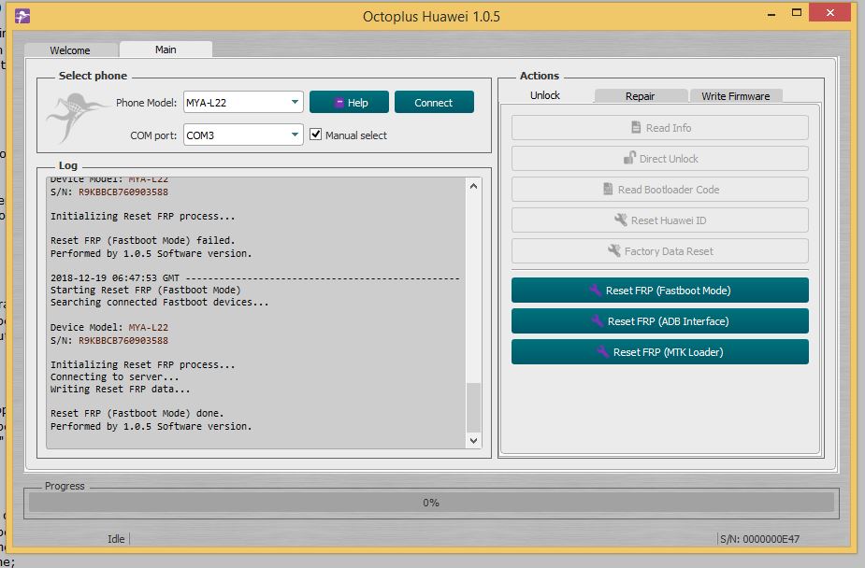Open the Repair actions tab

[641, 96]
